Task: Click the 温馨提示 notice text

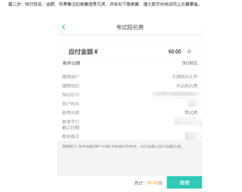Action: point(122,146)
